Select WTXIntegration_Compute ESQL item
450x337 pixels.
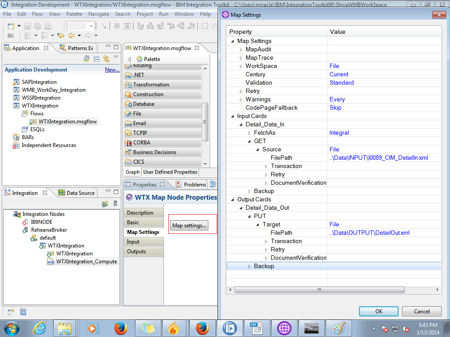[87, 262]
